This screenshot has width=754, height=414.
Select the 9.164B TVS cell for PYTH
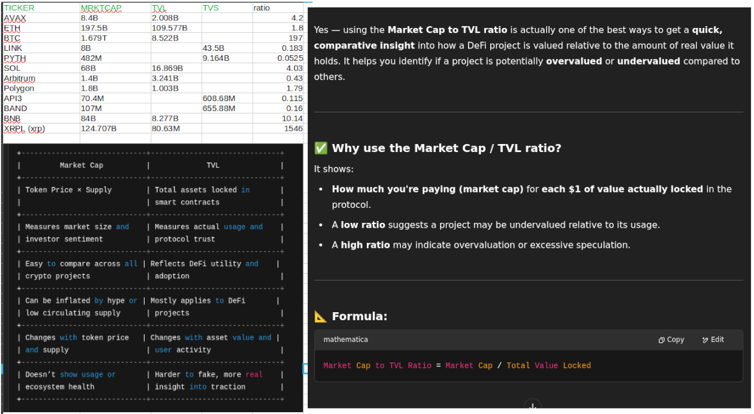click(227, 58)
